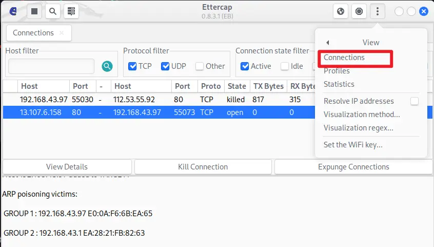Screen dimensions: 434x247
Task: Open the MITM menu globe icon
Action: pyautogui.click(x=341, y=11)
